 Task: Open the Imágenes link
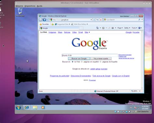[52, 32]
